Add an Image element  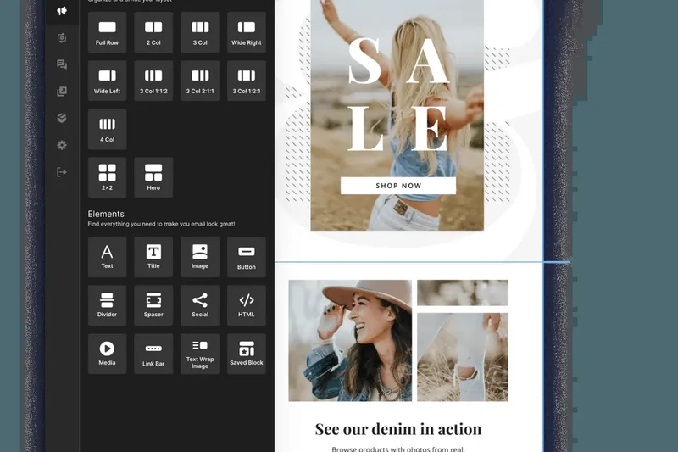click(200, 257)
